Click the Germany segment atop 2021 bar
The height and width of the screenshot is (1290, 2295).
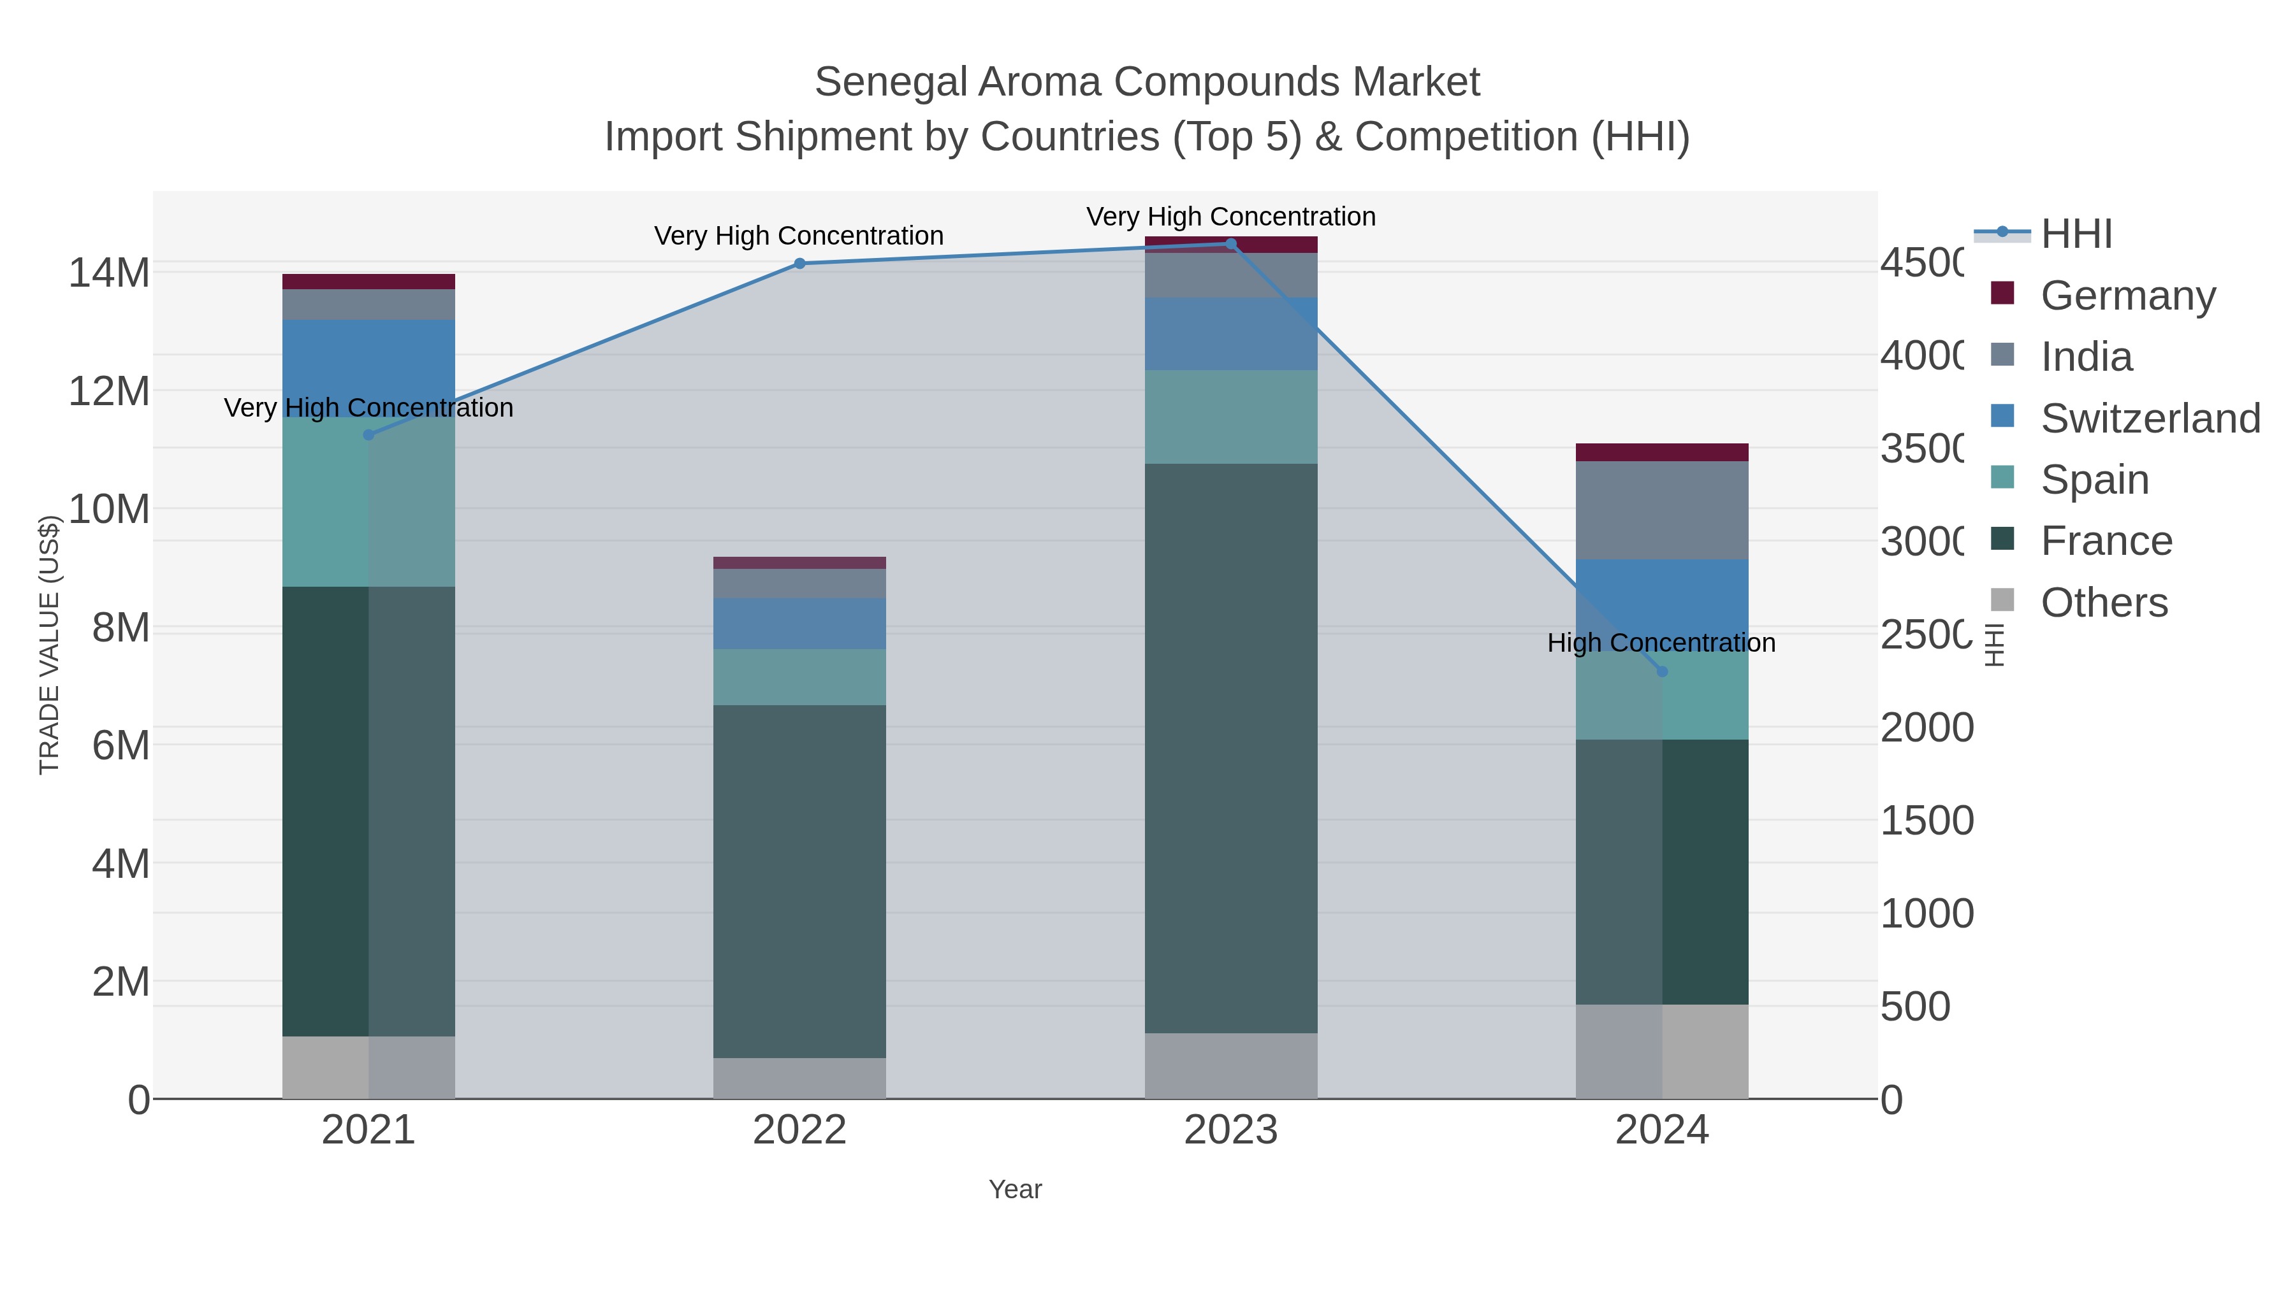[369, 282]
